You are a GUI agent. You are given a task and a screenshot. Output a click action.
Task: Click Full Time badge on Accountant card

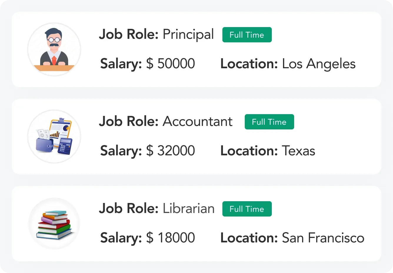pyautogui.click(x=269, y=122)
